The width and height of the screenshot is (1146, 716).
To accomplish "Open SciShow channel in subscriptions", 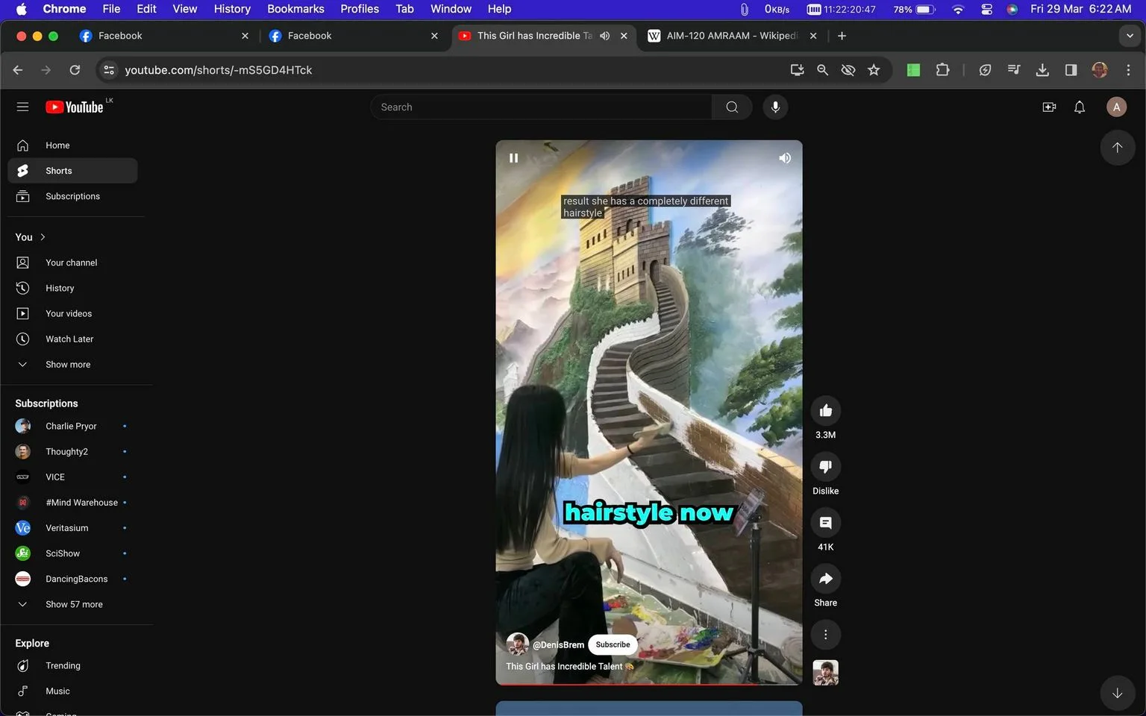I will tap(72, 553).
